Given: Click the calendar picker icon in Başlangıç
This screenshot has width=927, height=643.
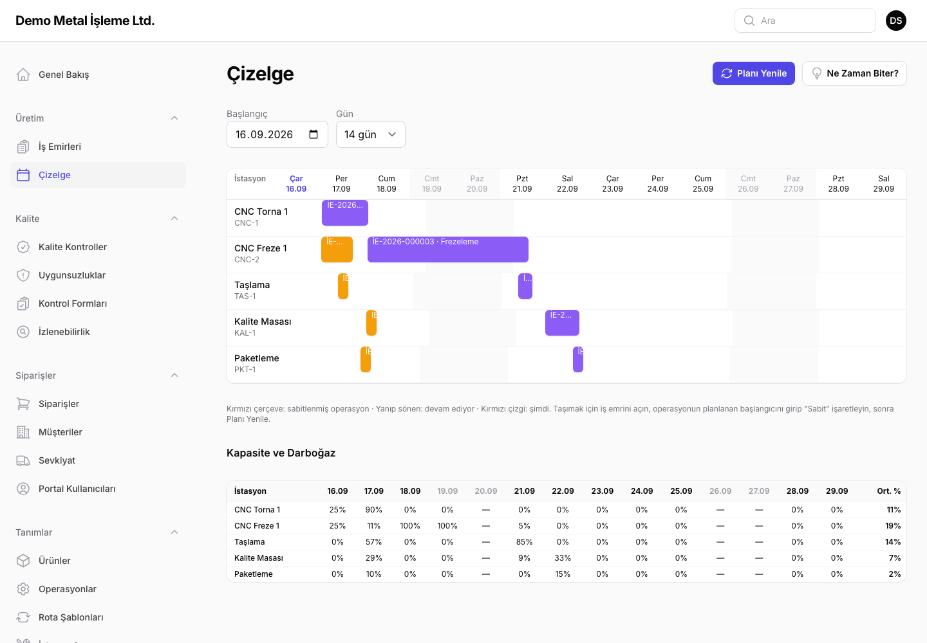Looking at the screenshot, I should pyautogui.click(x=314, y=134).
